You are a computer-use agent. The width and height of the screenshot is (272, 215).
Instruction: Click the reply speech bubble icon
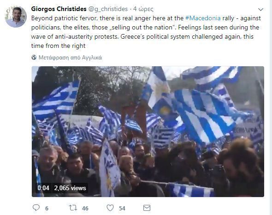(36, 208)
